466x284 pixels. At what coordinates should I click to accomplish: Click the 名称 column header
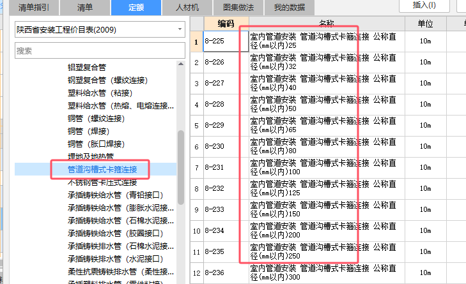click(327, 24)
